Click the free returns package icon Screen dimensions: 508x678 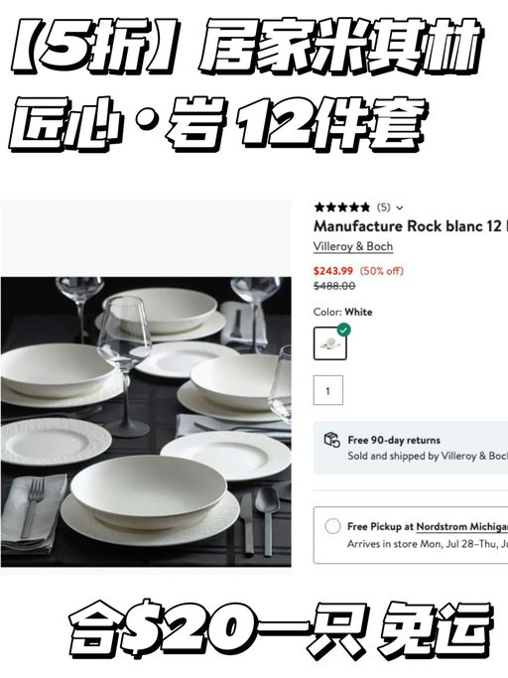(332, 440)
